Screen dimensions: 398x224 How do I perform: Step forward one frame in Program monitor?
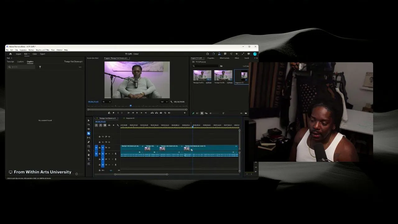click(141, 113)
